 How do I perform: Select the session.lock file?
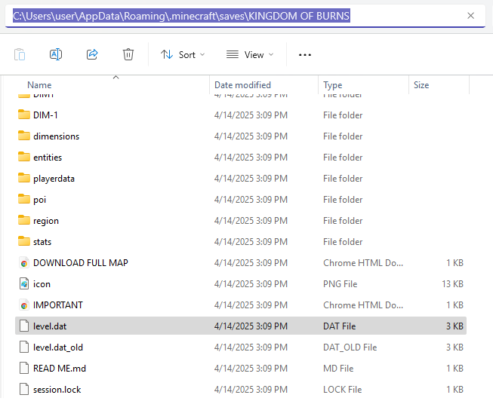[57, 390]
